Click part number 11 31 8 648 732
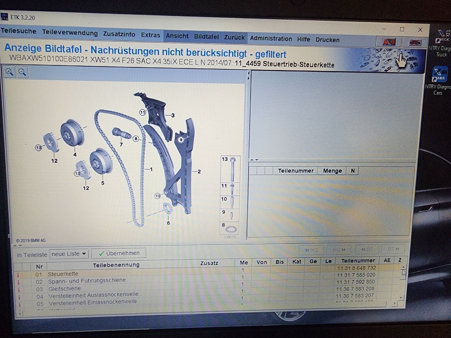The width and height of the screenshot is (451, 338). (356, 268)
